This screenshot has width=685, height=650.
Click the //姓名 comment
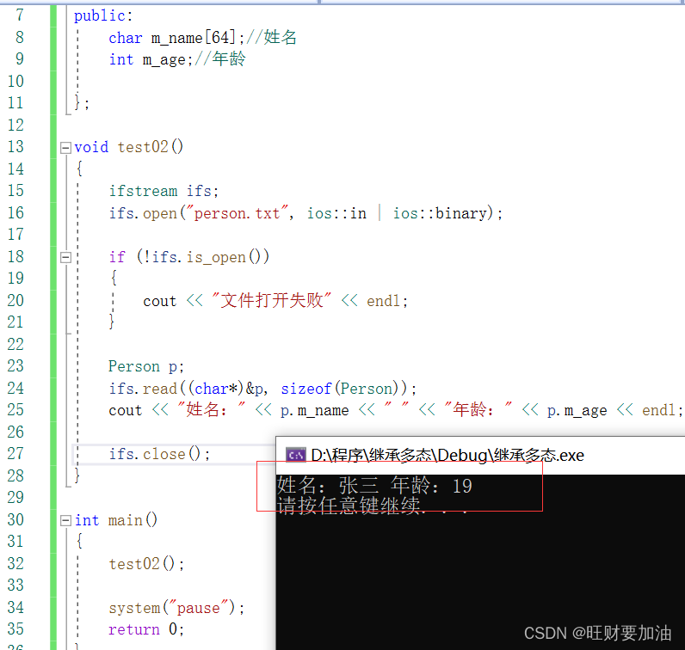tap(272, 37)
